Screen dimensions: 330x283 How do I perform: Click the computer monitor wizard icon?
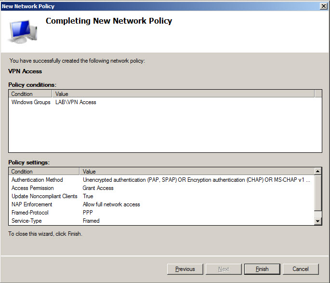(23, 31)
